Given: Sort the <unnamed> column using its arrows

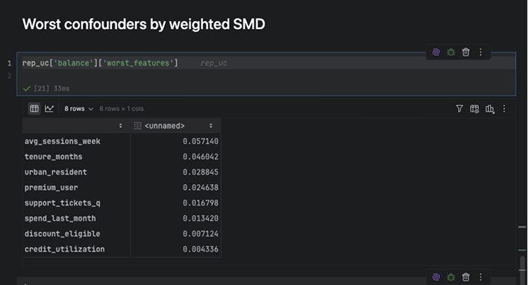Looking at the screenshot, I should coord(211,125).
